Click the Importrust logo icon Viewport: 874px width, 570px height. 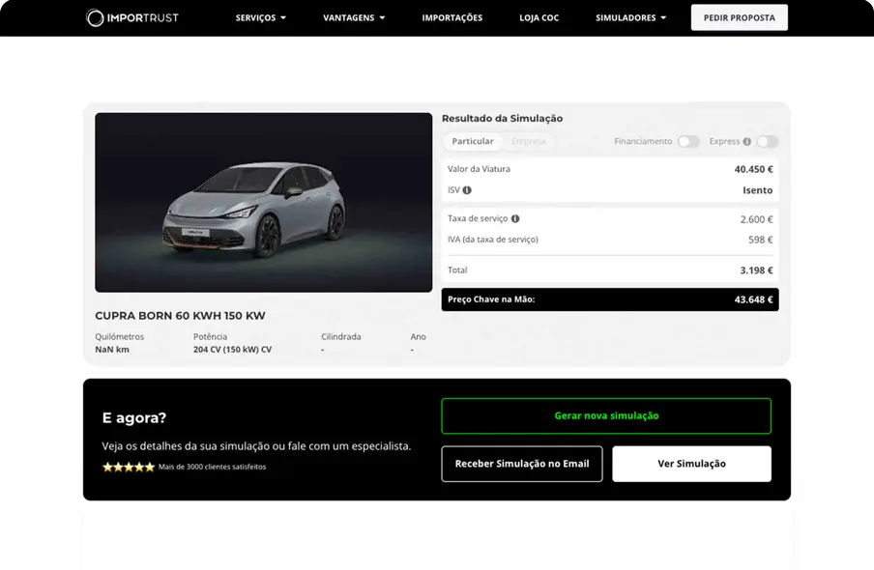(95, 17)
